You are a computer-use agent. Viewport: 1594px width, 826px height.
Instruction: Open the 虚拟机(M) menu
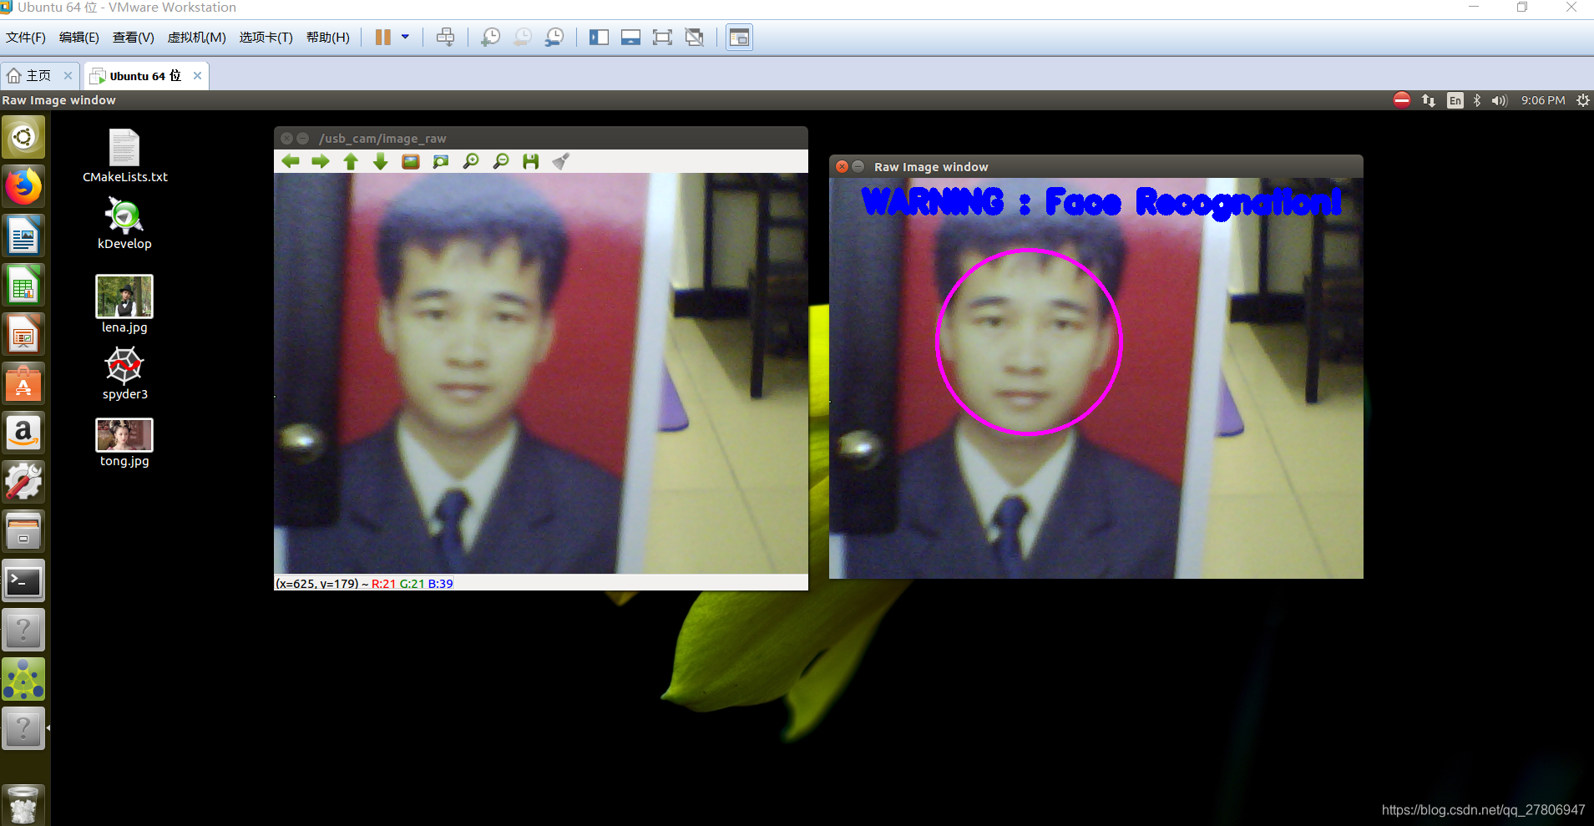196,37
